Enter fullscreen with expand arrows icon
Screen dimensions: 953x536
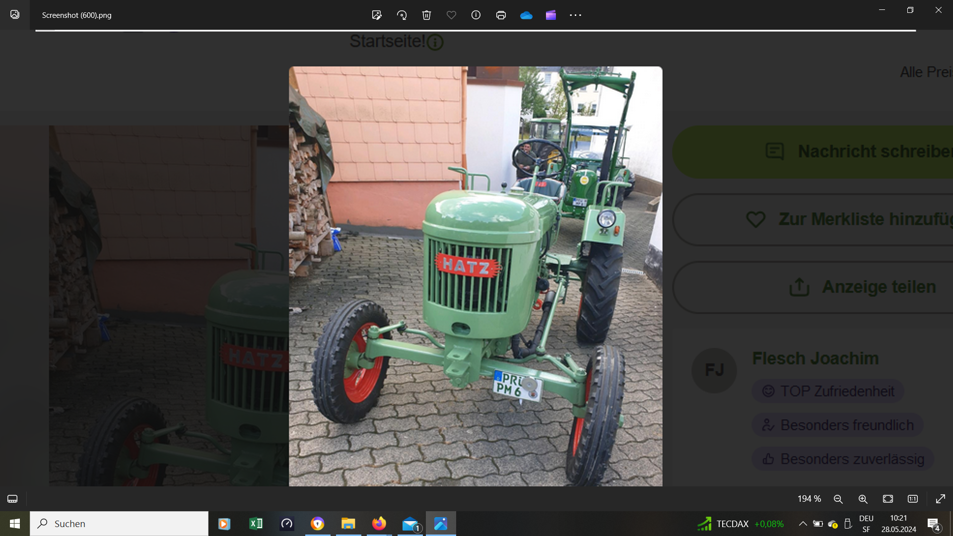tap(940, 499)
